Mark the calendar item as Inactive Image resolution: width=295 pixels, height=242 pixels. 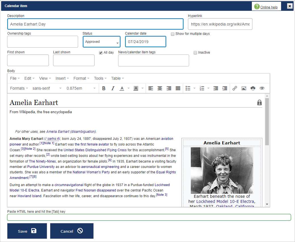195,53
